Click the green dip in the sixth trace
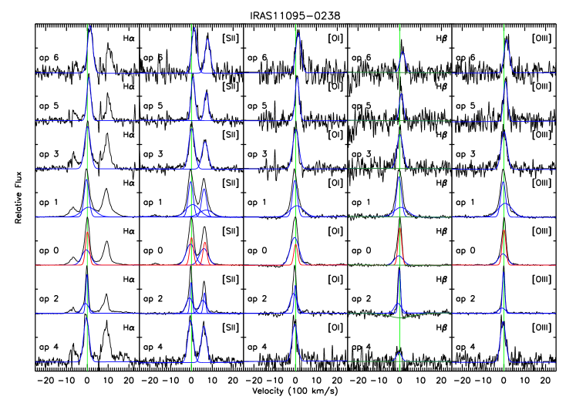The height and width of the screenshot is (403, 576). point(399,316)
